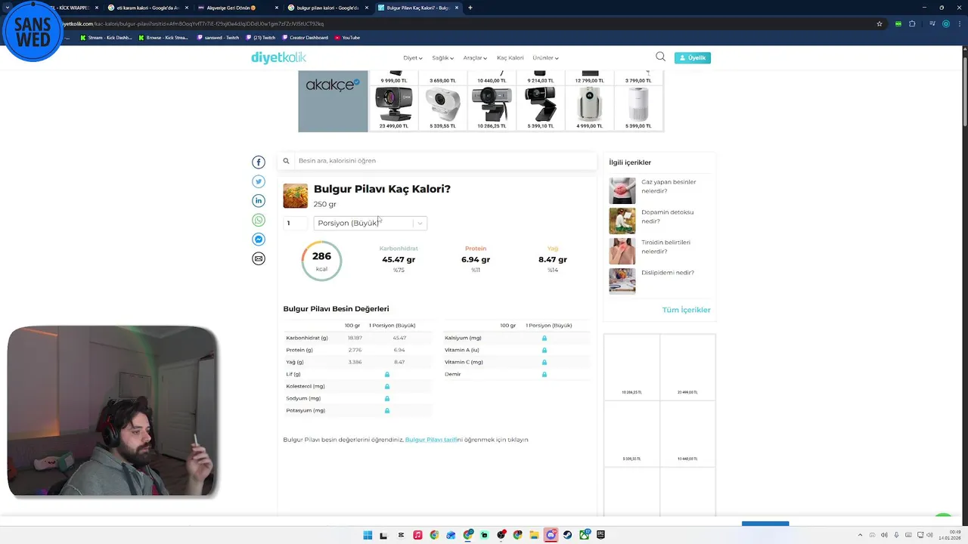This screenshot has height=544, width=968.
Task: Open sanswed - Twitch bookmark
Action: (x=218, y=37)
